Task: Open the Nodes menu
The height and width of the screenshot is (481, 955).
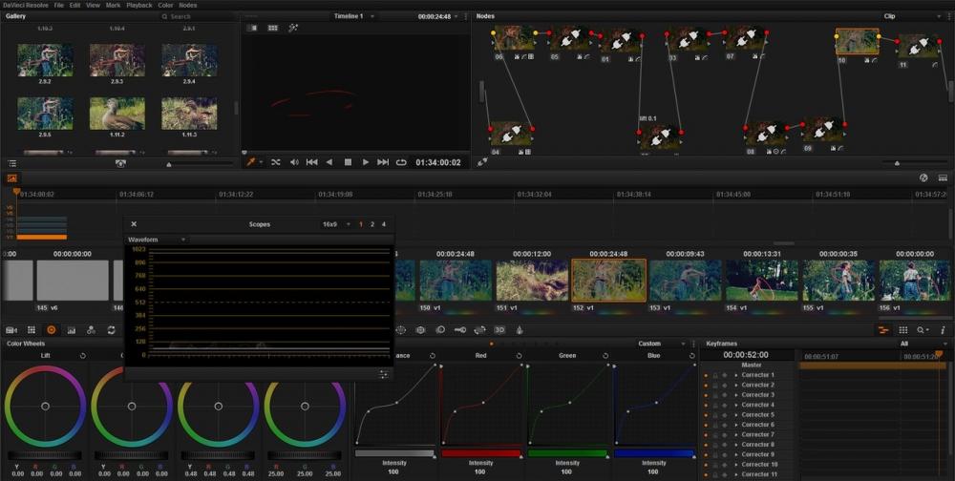Action: coord(188,5)
